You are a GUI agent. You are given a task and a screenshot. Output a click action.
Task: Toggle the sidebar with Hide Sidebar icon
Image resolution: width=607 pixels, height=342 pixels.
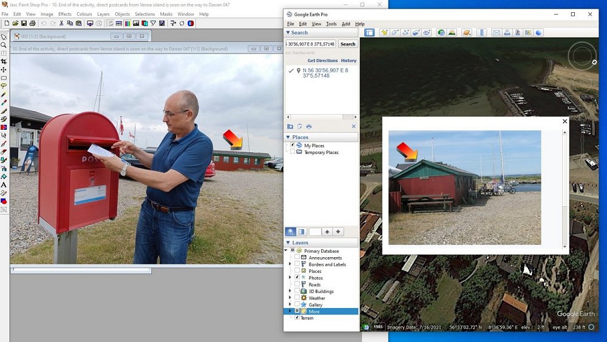pyautogui.click(x=369, y=33)
